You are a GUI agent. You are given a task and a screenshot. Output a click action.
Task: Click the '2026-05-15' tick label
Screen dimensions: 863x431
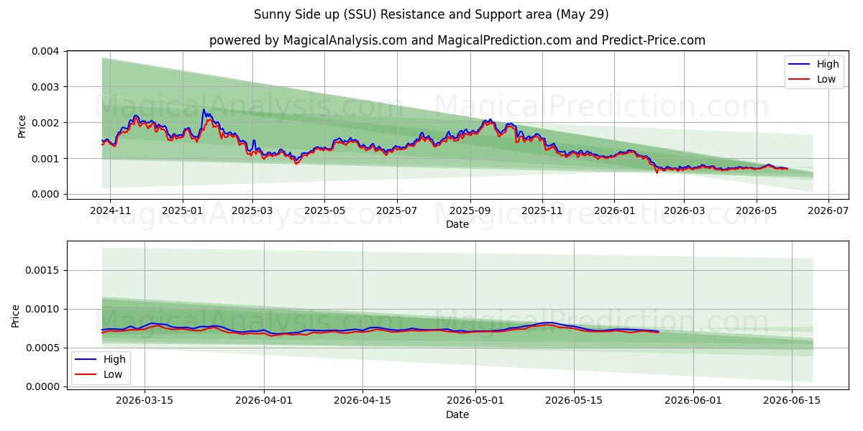(x=574, y=402)
